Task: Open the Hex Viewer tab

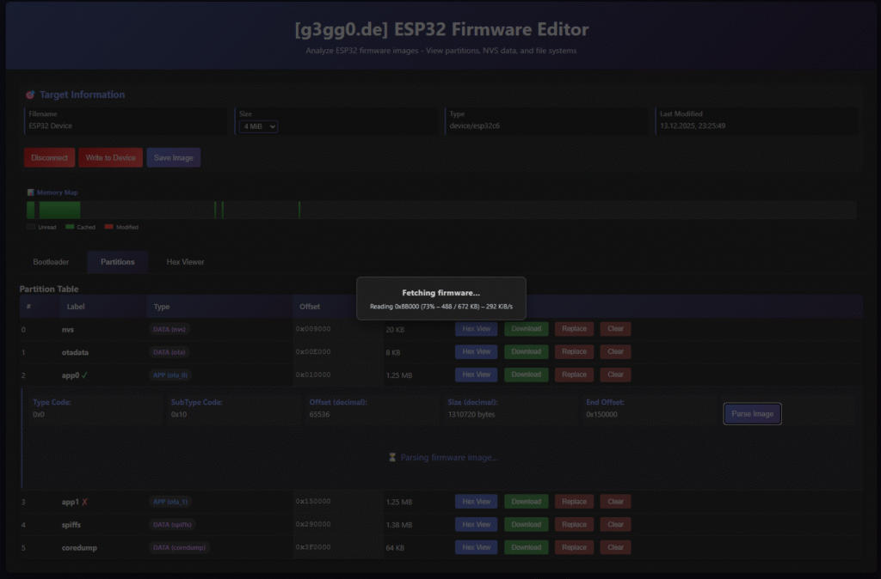Action: pyautogui.click(x=185, y=262)
